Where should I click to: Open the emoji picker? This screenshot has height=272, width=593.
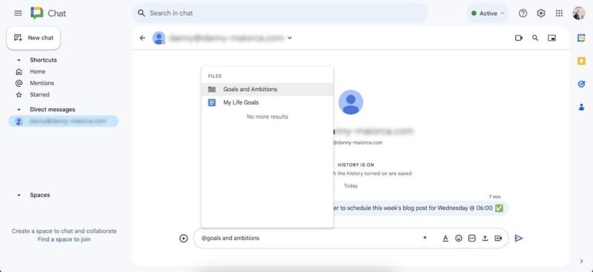[459, 239]
